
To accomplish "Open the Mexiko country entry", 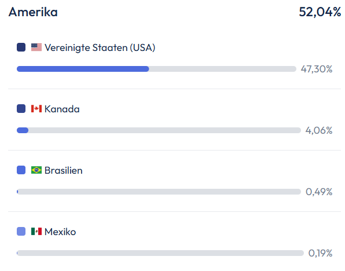I will click(x=60, y=232).
